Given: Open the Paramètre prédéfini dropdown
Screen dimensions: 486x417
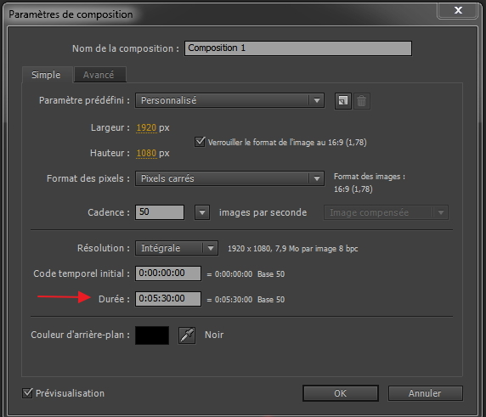Looking at the screenshot, I should [x=229, y=100].
